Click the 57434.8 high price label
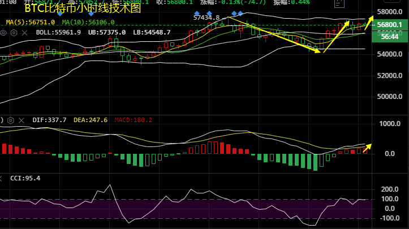Image resolution: width=409 pixels, height=229 pixels. 206,18
